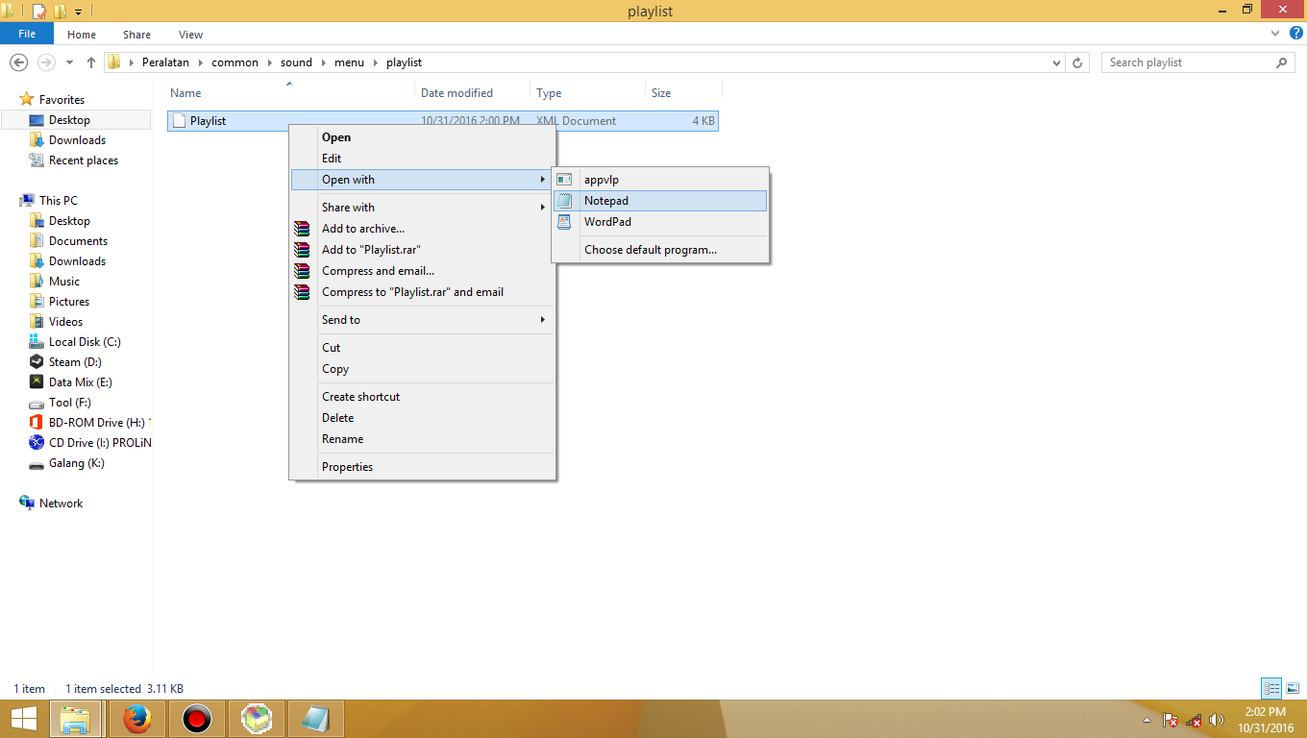Go up one folder level
Screen dimensions: 1307x738
tap(91, 62)
